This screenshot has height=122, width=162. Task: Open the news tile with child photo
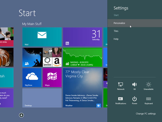(7, 37)
